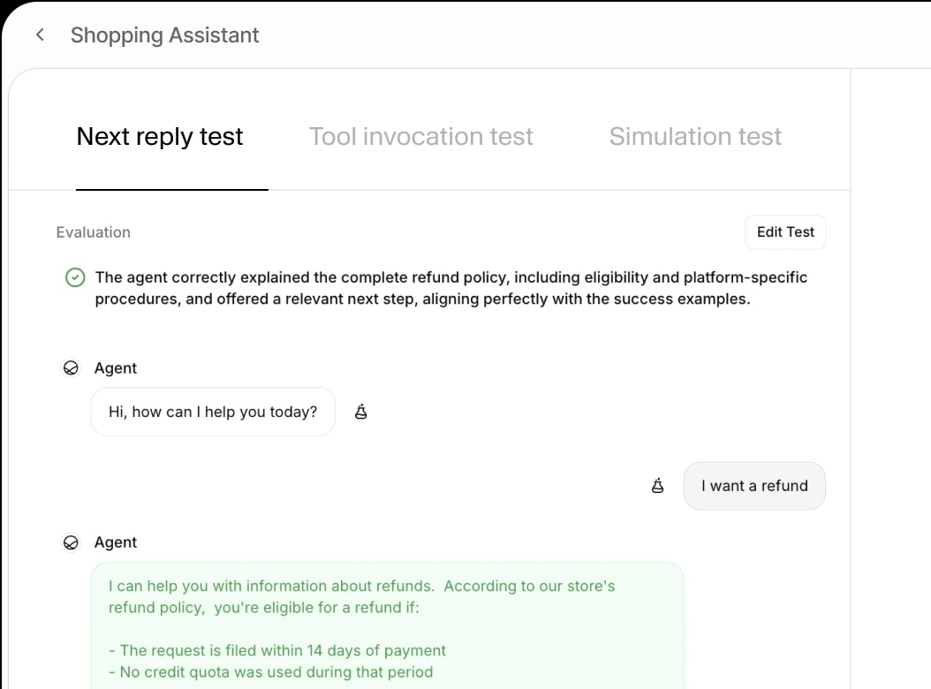Viewport: 931px width, 689px height.
Task: Click the evaluation summary text
Action: click(450, 288)
